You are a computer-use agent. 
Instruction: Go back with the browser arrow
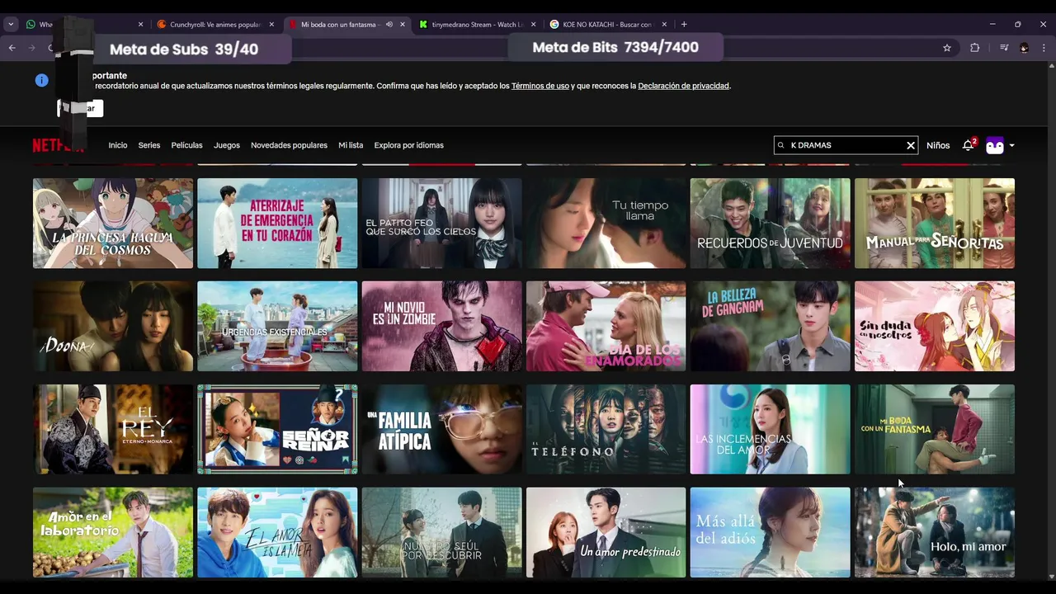pyautogui.click(x=12, y=48)
